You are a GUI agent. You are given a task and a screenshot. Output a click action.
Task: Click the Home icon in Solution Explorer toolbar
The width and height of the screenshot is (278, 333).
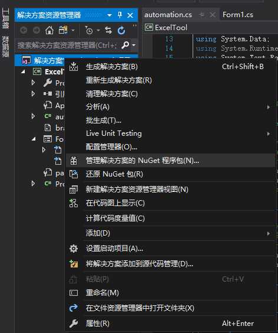coord(49,31)
